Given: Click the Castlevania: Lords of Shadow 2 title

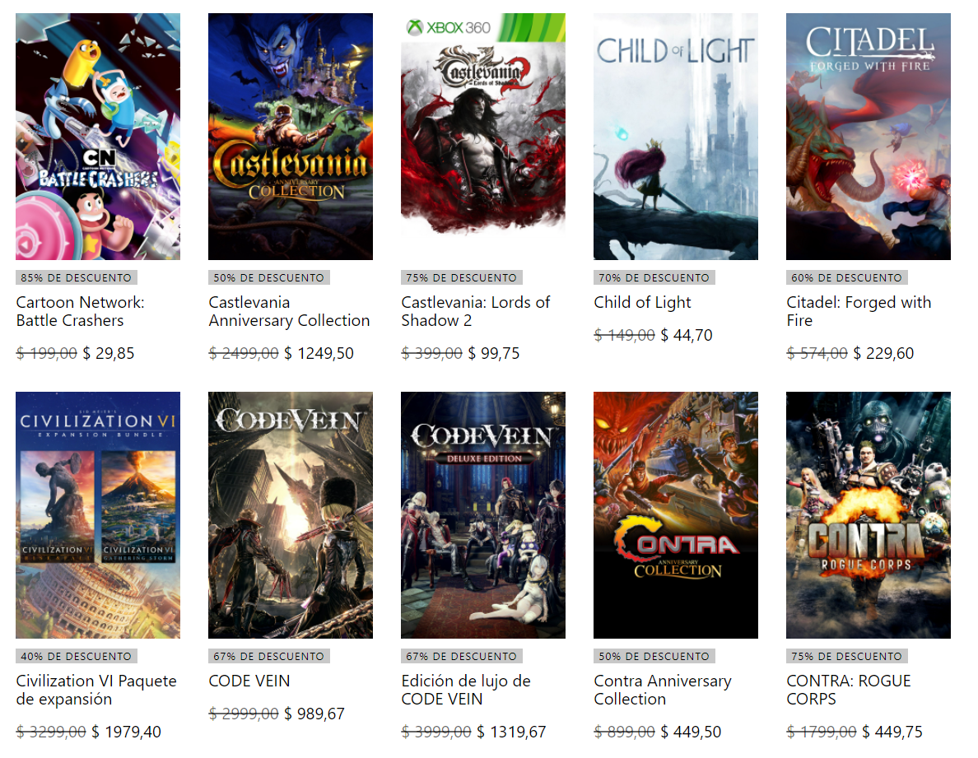Looking at the screenshot, I should [x=475, y=311].
